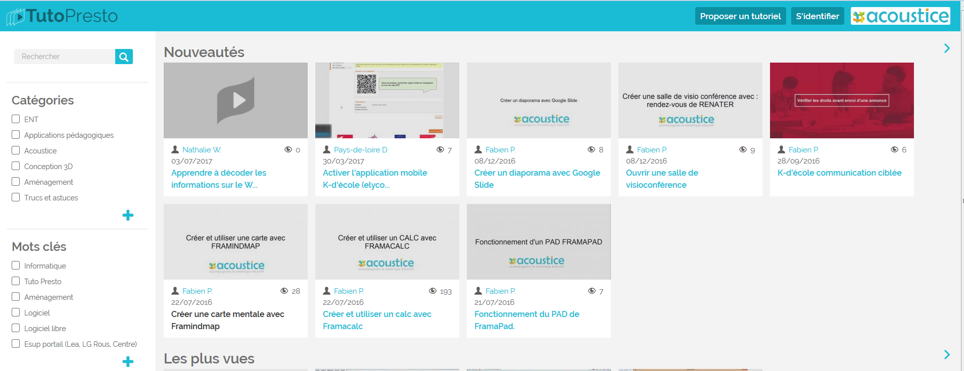The height and width of the screenshot is (371, 964).
Task: Show next Nouveautés with right chevron
Action: point(947,48)
